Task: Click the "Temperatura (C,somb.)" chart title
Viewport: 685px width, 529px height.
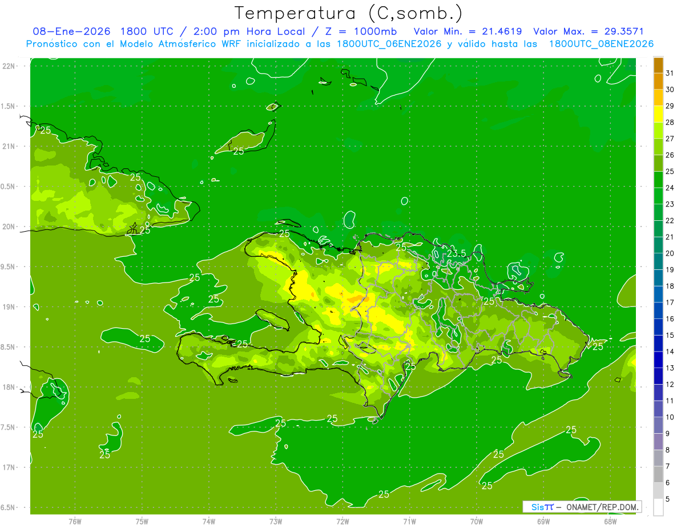Action: pyautogui.click(x=349, y=13)
